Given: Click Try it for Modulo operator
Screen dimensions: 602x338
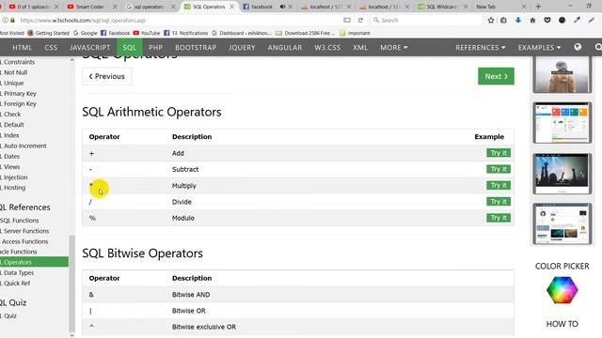Looking at the screenshot, I should 499,218.
